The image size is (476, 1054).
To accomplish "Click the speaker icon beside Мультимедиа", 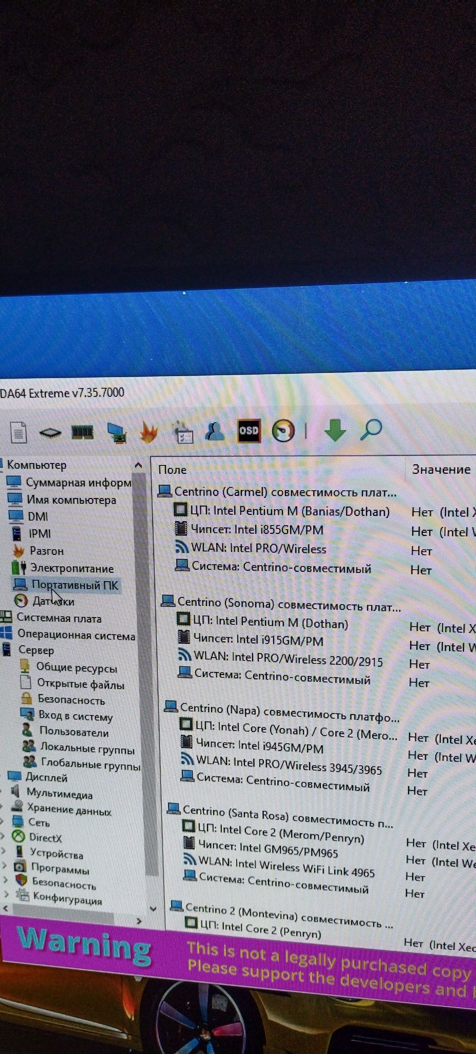I will tap(16, 792).
